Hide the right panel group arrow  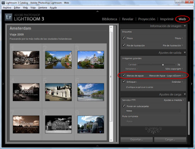pos(192,84)
